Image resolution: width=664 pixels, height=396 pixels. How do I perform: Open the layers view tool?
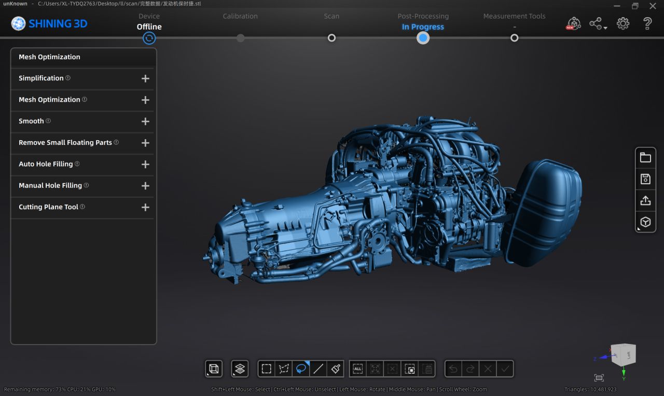coord(240,369)
